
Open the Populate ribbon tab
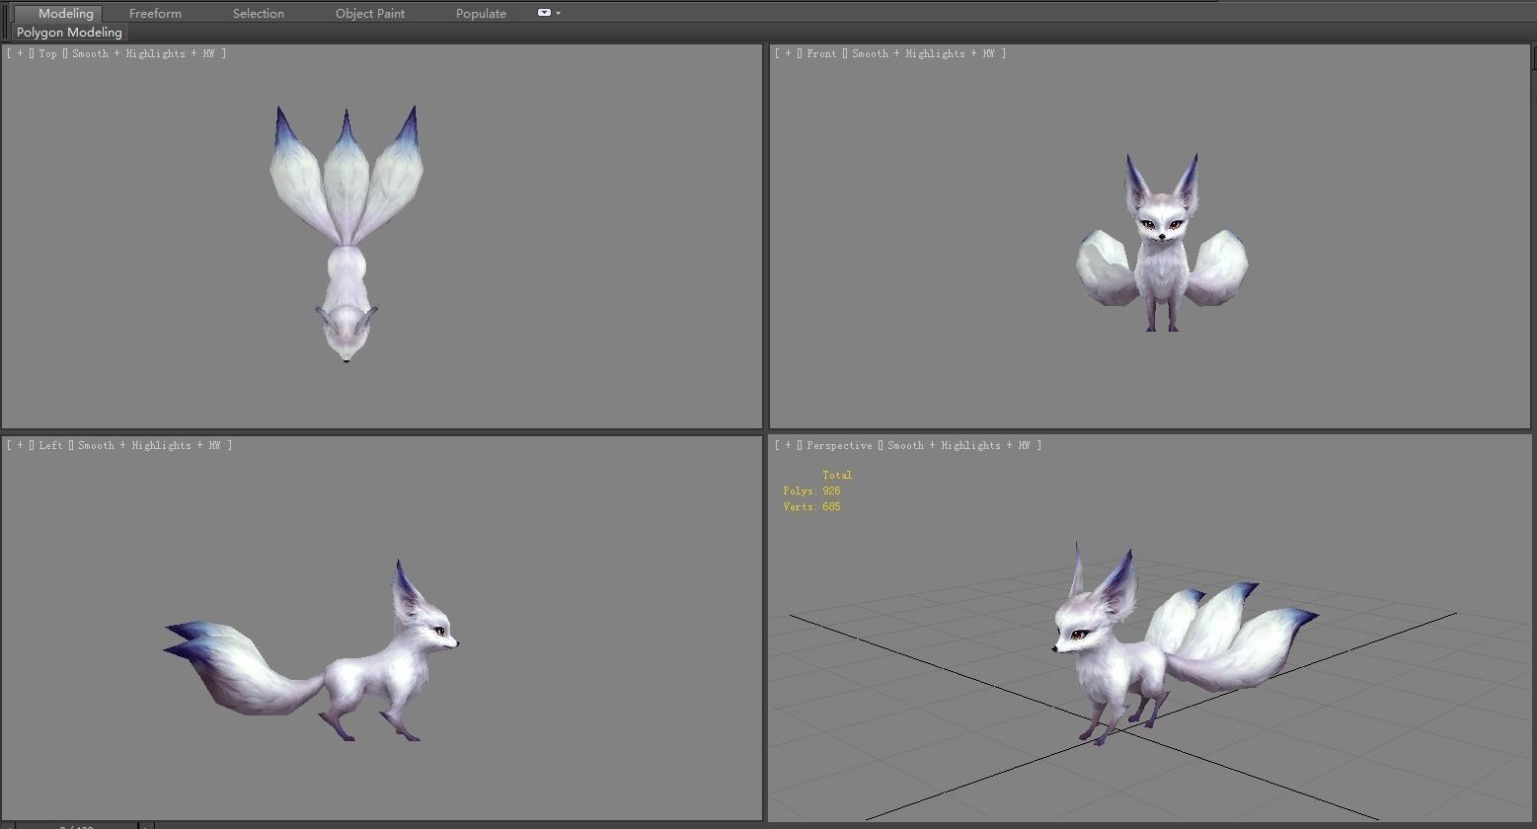click(481, 13)
